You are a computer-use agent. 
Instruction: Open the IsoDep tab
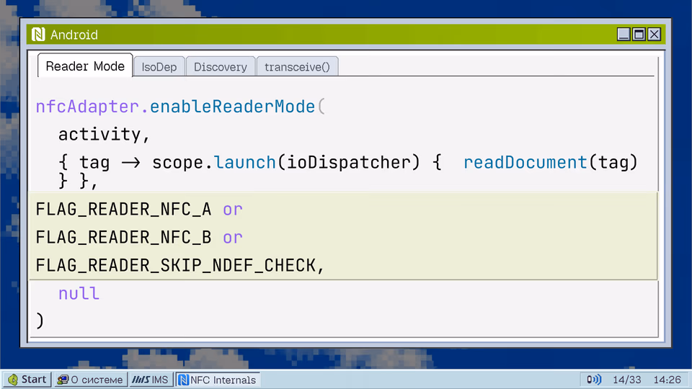click(x=159, y=66)
